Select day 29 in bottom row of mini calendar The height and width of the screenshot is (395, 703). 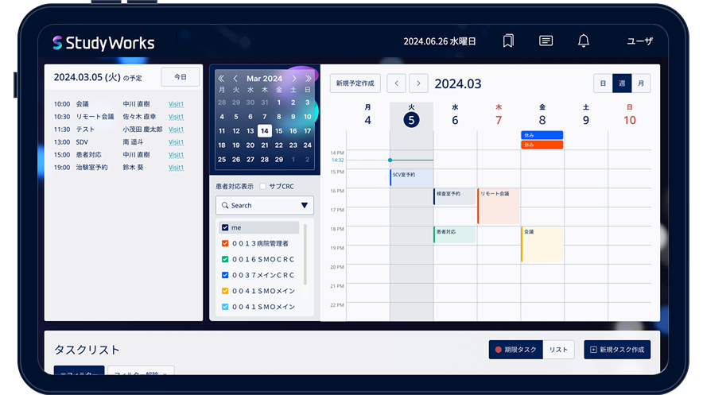pyautogui.click(x=279, y=160)
